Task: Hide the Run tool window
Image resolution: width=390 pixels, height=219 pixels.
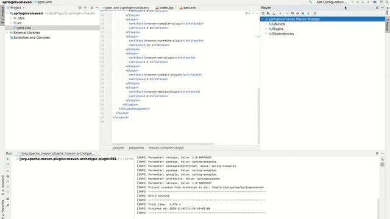Action: pos(382,153)
